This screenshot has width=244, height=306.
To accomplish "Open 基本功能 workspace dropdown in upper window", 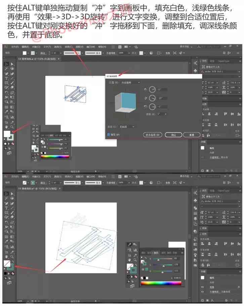I will point(186,47).
